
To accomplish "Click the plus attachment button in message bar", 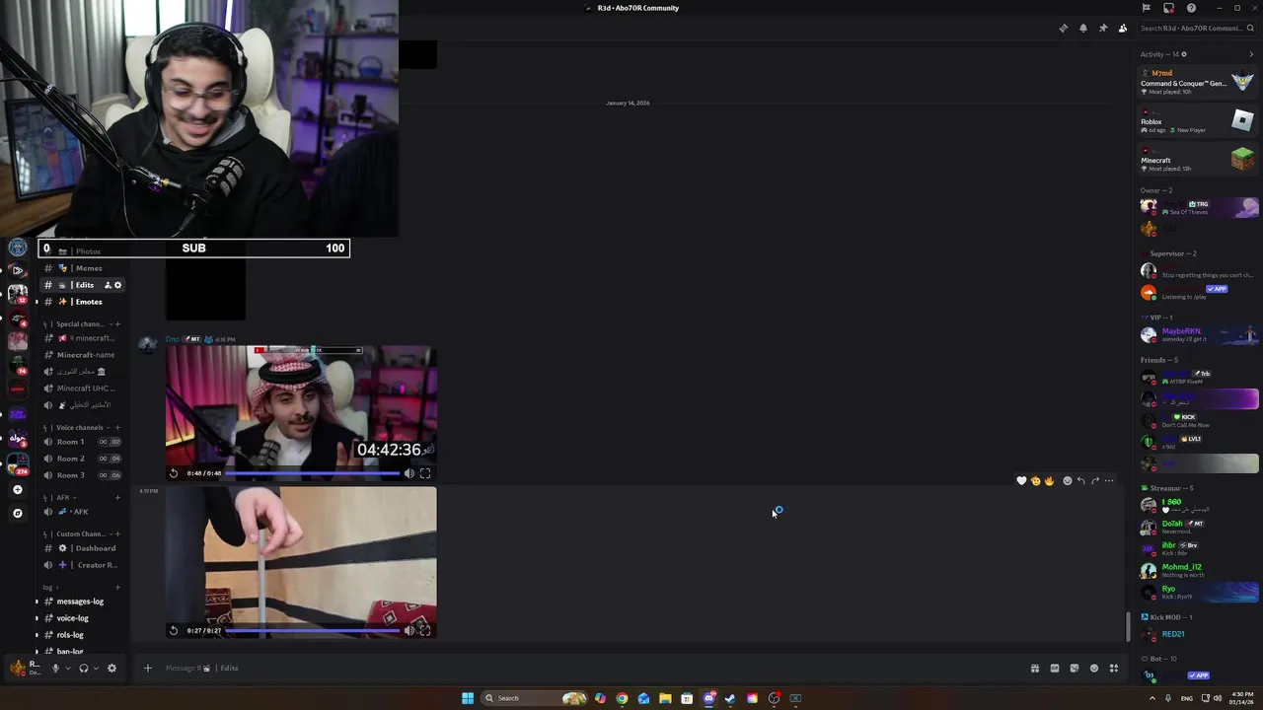I will pos(148,668).
